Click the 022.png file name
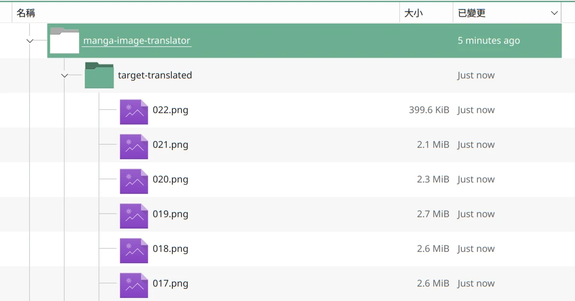This screenshot has height=301, width=575. tap(170, 110)
